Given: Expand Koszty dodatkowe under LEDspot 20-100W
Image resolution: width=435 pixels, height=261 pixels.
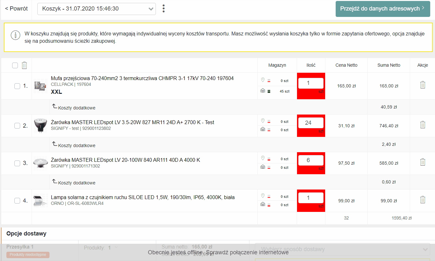Looking at the screenshot, I should pyautogui.click(x=74, y=182).
